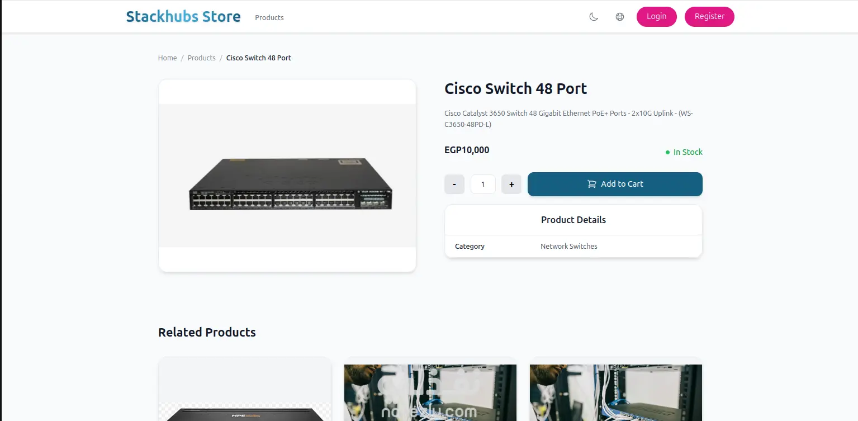Open Products in the breadcrumb trail

point(201,58)
